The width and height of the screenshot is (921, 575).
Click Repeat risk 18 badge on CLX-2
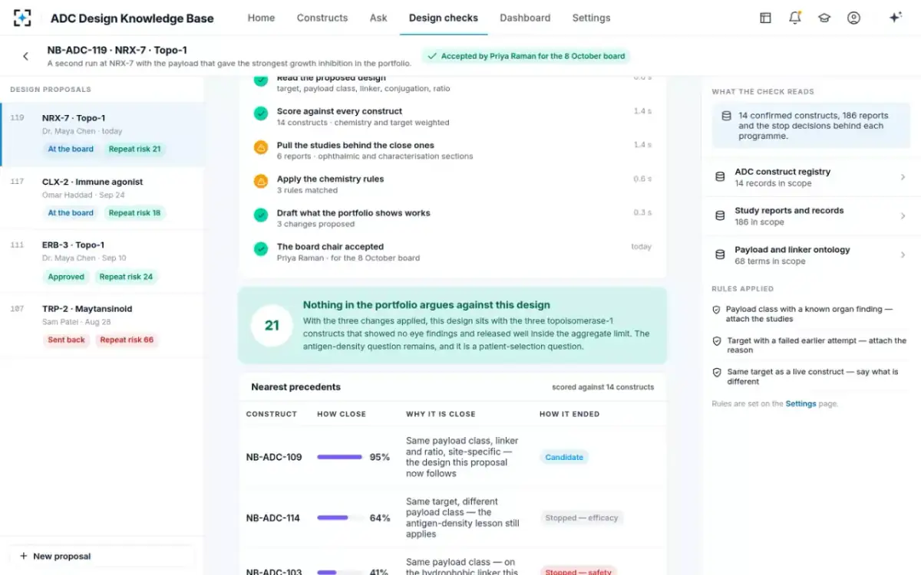pyautogui.click(x=135, y=212)
